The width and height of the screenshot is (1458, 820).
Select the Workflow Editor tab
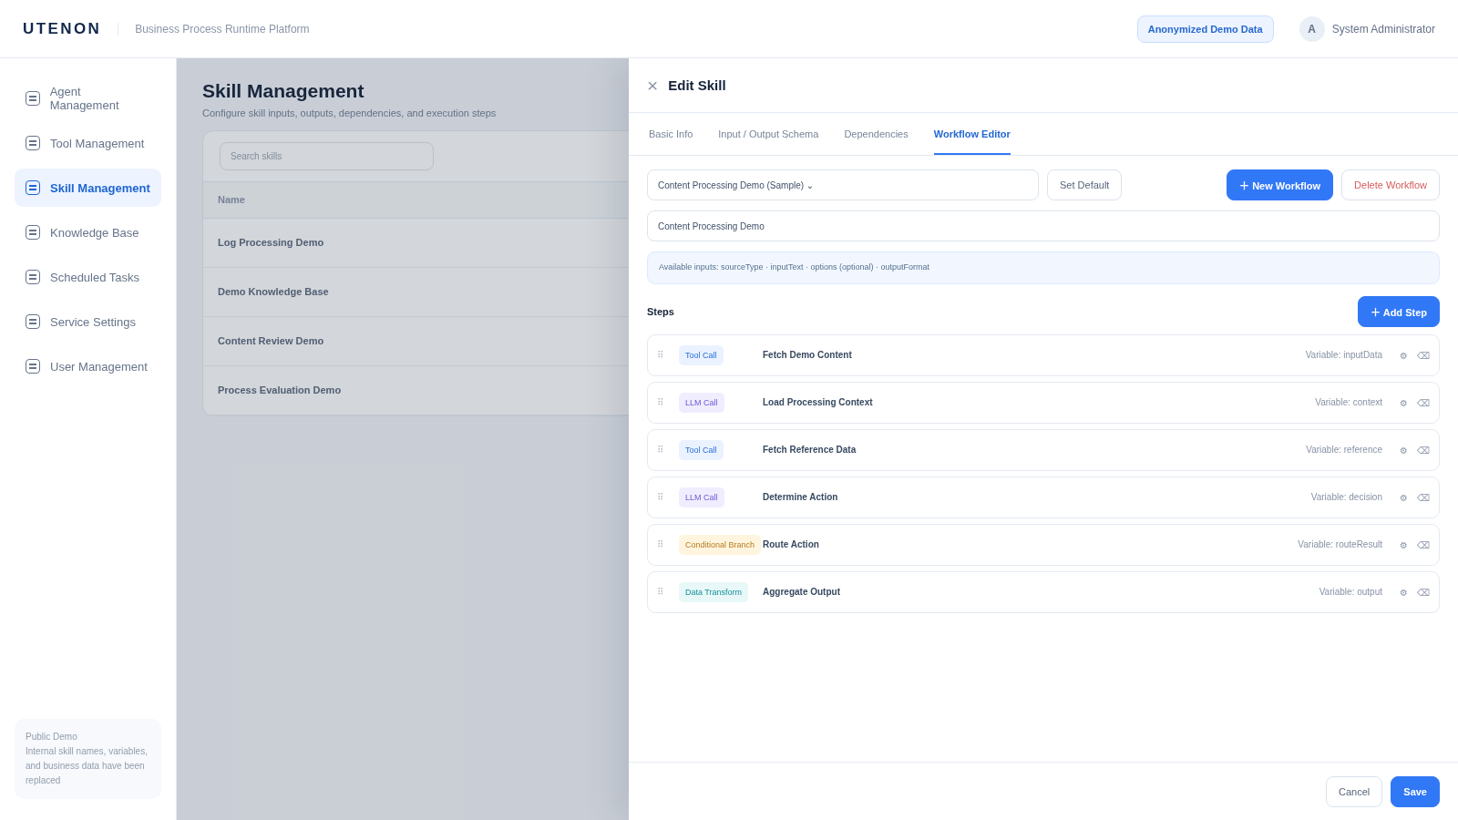click(972, 134)
